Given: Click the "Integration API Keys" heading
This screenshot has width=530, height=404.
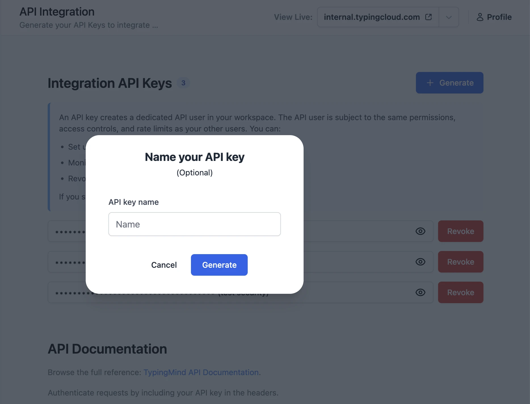Looking at the screenshot, I should [110, 83].
